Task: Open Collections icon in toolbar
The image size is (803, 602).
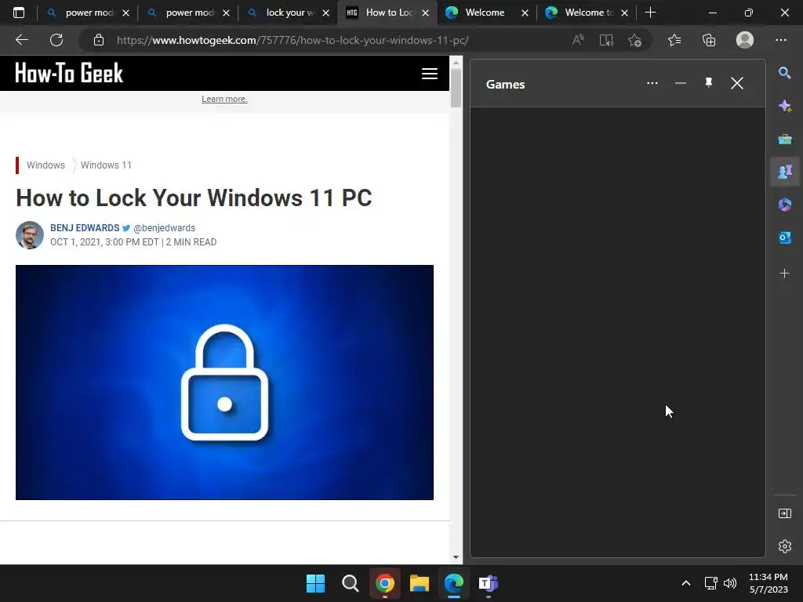Action: coord(709,40)
